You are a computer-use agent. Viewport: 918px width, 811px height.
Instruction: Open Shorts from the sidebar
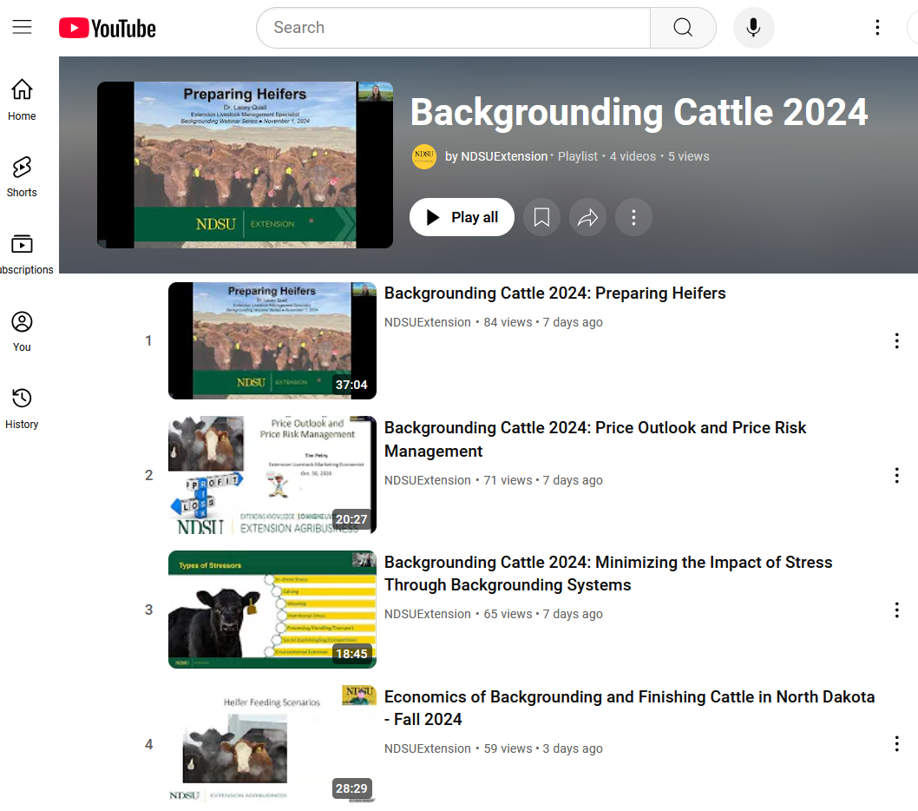[22, 176]
